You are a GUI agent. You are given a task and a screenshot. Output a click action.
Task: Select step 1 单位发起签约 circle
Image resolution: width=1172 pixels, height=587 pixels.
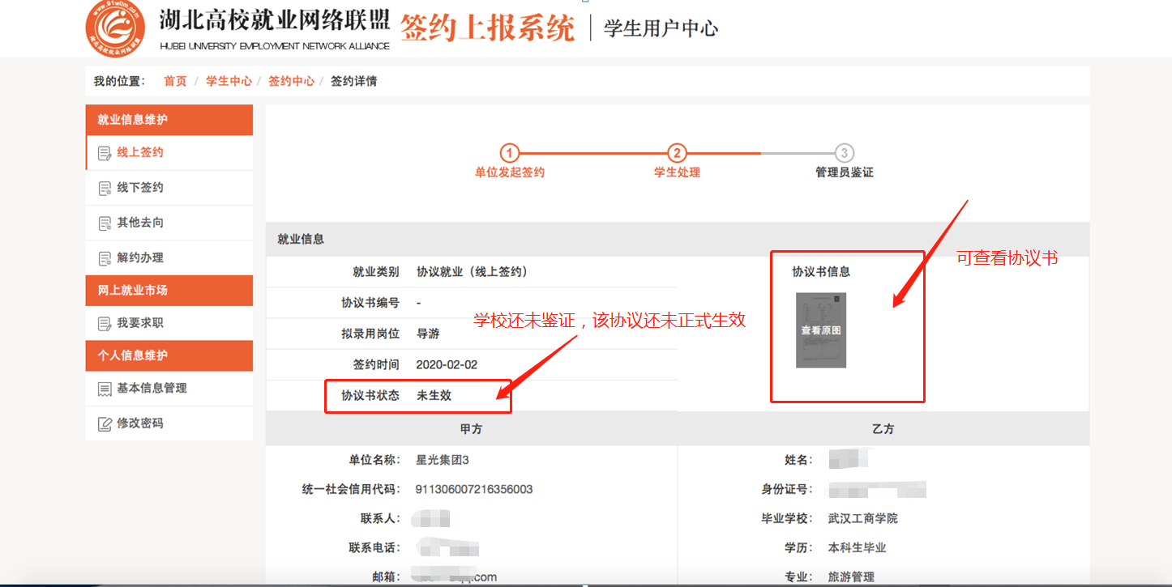coord(509,153)
